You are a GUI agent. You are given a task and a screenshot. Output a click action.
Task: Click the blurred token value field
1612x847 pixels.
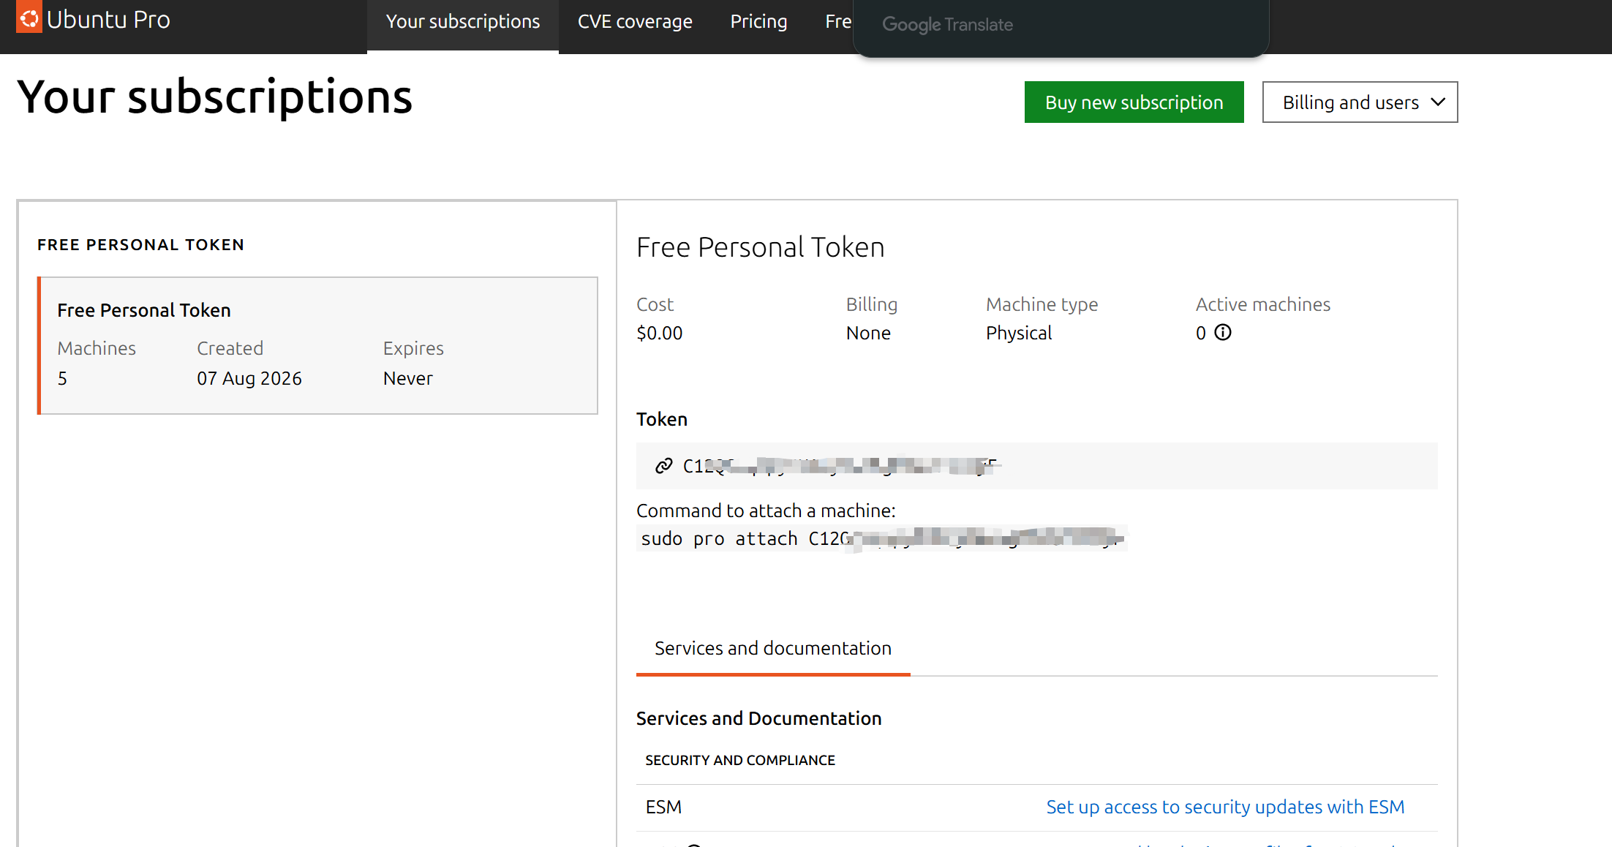1036,466
